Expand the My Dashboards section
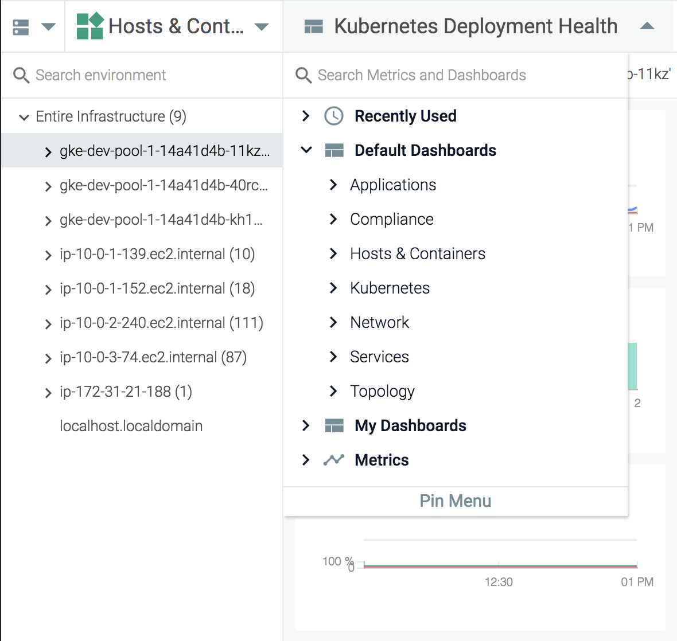This screenshot has height=641, width=677. pyautogui.click(x=306, y=426)
